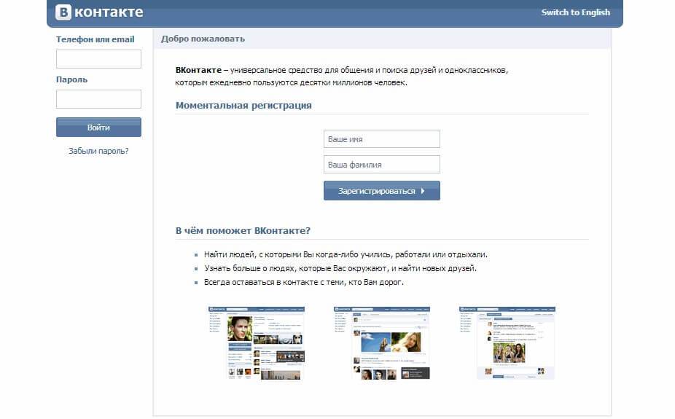Screen dimensions: 675x419
Task: Switch to English language
Action: click(x=575, y=12)
